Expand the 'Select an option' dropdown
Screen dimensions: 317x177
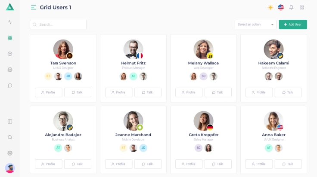pyautogui.click(x=255, y=24)
